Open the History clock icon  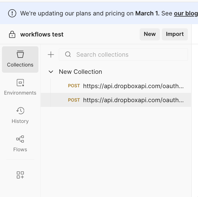[20, 111]
